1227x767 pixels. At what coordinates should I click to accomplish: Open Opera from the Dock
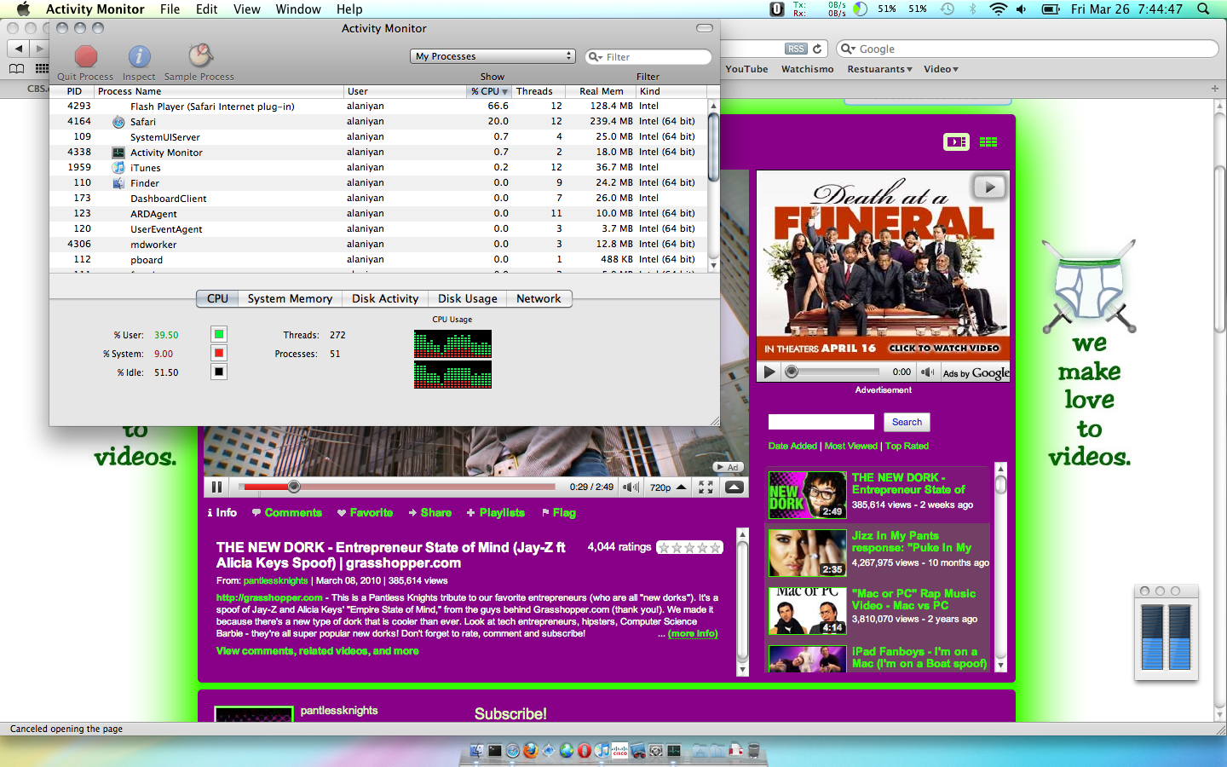[x=585, y=751]
